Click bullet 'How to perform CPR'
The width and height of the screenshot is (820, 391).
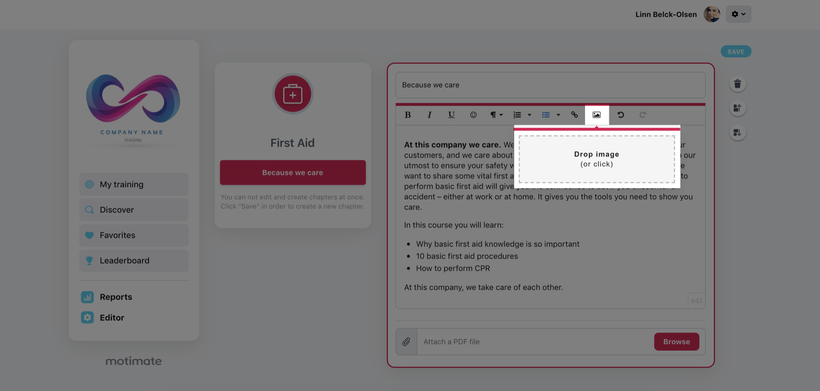[x=453, y=268]
